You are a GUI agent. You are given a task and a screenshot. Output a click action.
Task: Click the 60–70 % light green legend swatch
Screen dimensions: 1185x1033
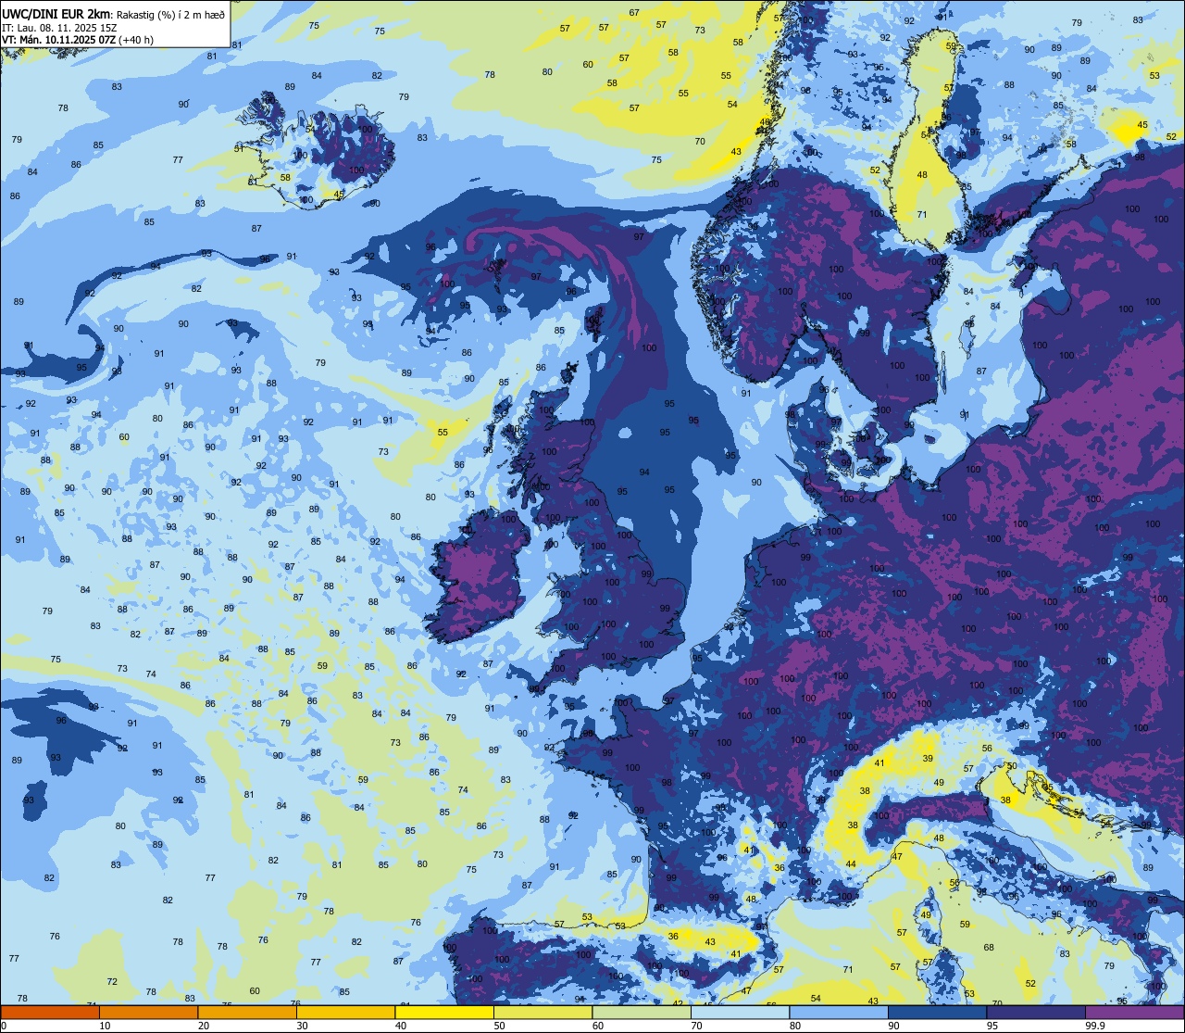point(642,1012)
